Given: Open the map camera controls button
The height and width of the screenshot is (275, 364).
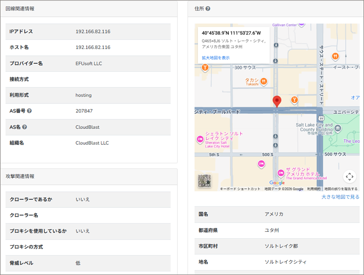Looking at the screenshot, I should 349,177.
